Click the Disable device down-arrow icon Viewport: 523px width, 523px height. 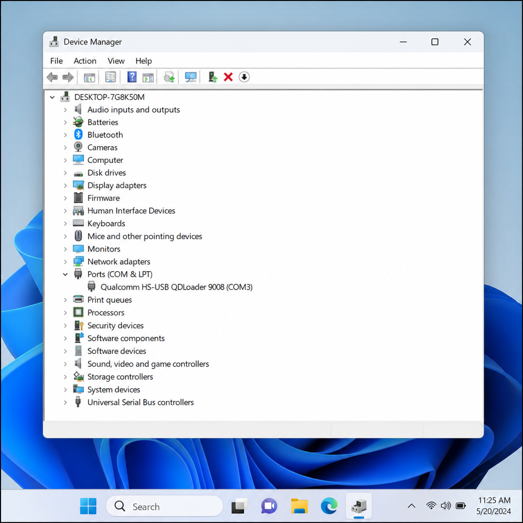pos(244,77)
